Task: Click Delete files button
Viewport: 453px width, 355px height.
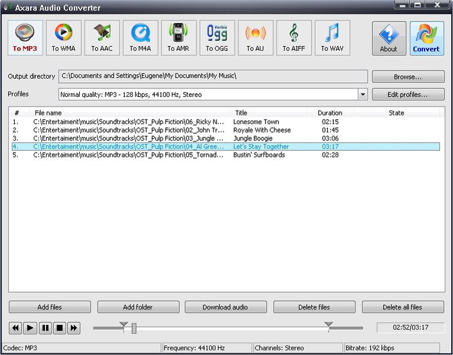Action: point(314,307)
